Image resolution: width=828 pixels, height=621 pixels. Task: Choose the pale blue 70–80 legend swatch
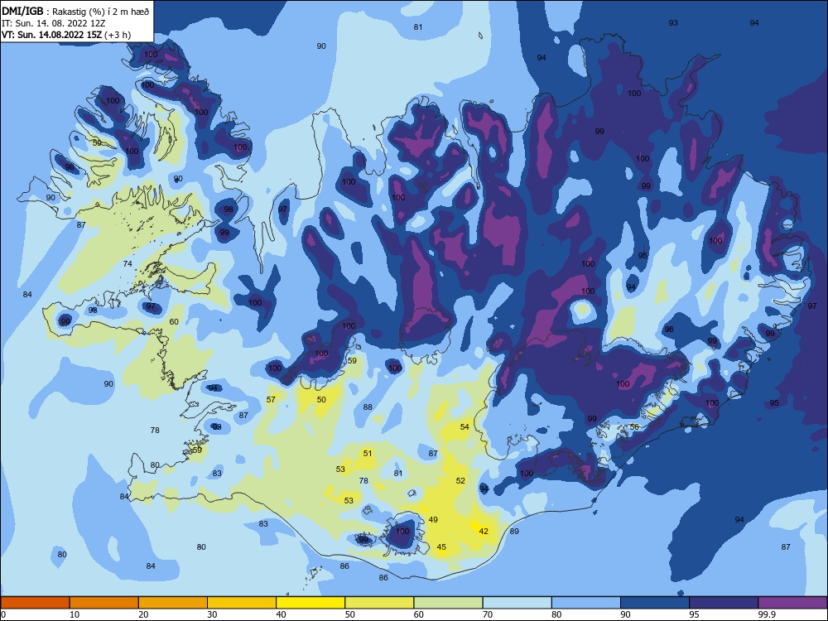pos(517,603)
